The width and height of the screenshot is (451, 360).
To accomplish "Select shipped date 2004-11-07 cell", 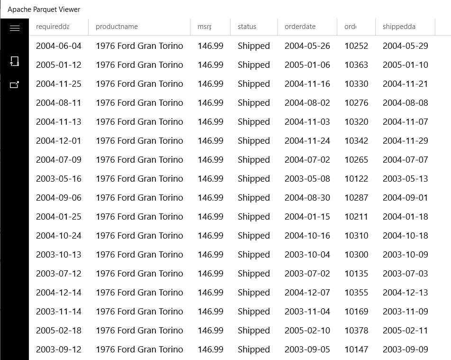I will pos(406,122).
